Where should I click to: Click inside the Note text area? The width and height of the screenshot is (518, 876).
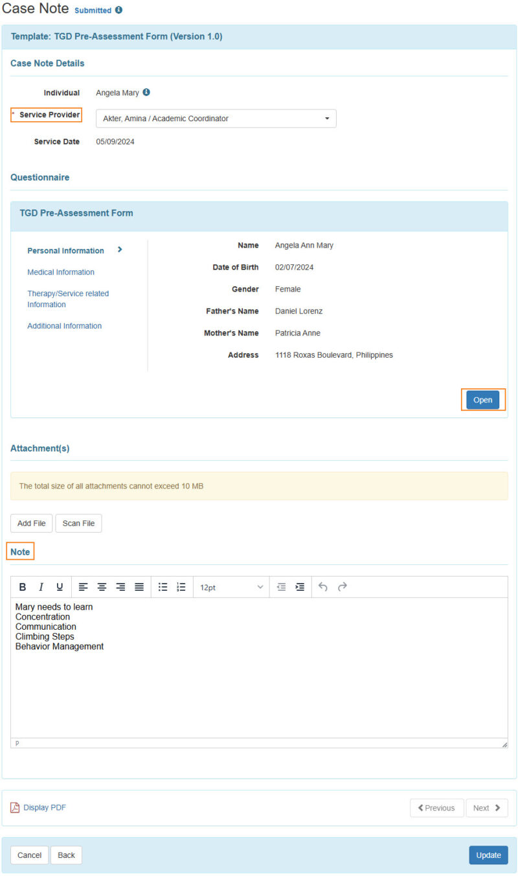pyautogui.click(x=259, y=667)
